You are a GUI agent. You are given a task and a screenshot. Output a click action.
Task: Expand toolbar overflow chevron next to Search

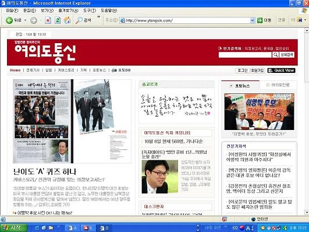(99, 17)
